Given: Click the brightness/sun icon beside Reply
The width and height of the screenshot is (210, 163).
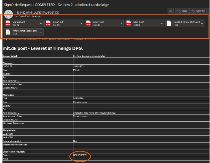Looking at the screenshot, I should click(x=170, y=11).
